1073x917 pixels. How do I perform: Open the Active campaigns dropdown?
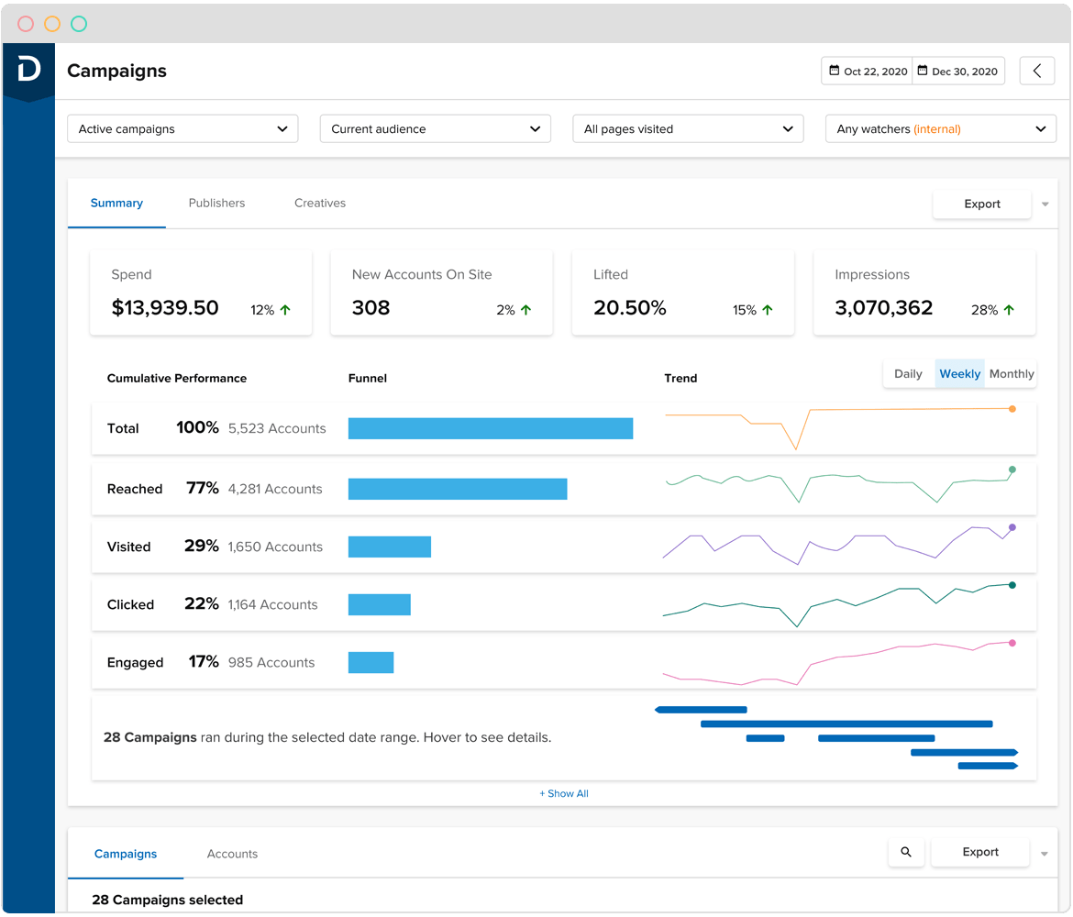(183, 129)
